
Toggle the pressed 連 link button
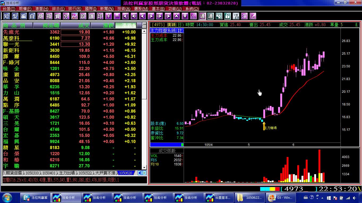click(x=202, y=16)
